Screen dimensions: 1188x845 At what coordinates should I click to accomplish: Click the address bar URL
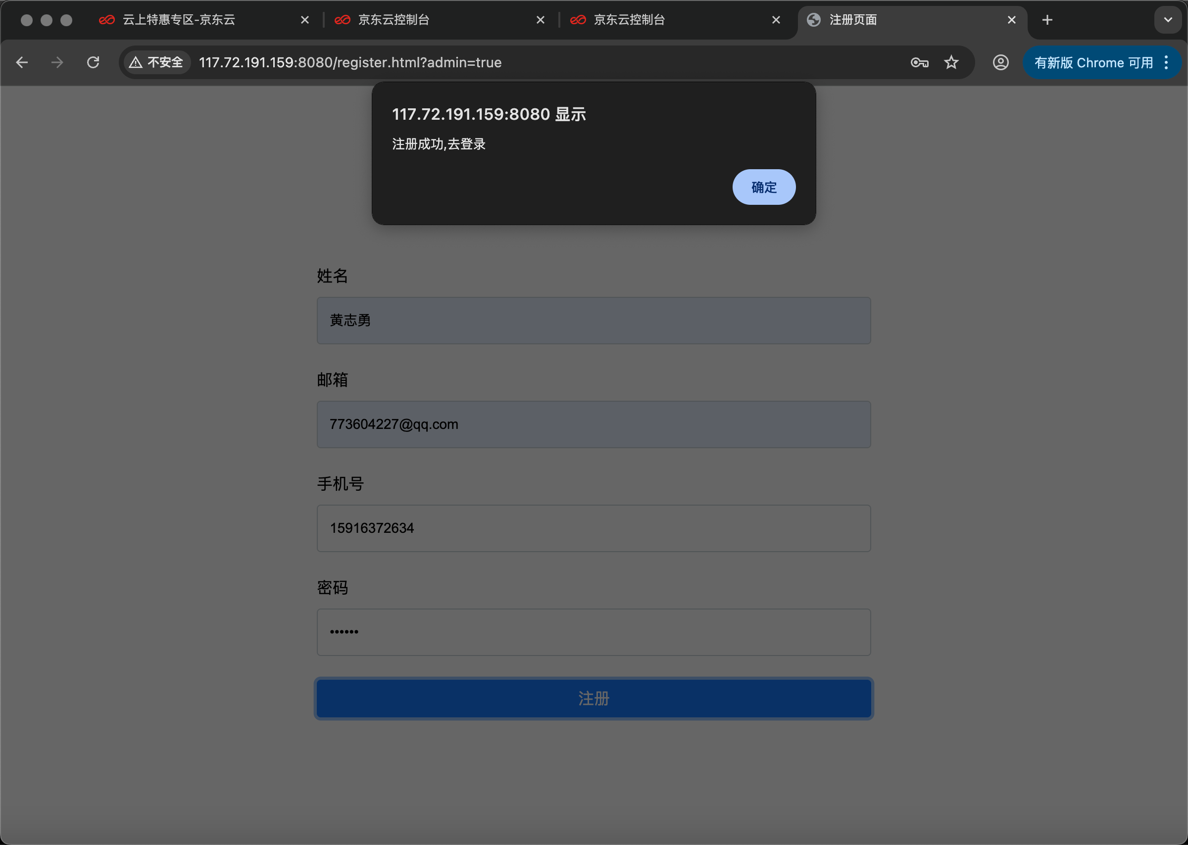click(350, 62)
